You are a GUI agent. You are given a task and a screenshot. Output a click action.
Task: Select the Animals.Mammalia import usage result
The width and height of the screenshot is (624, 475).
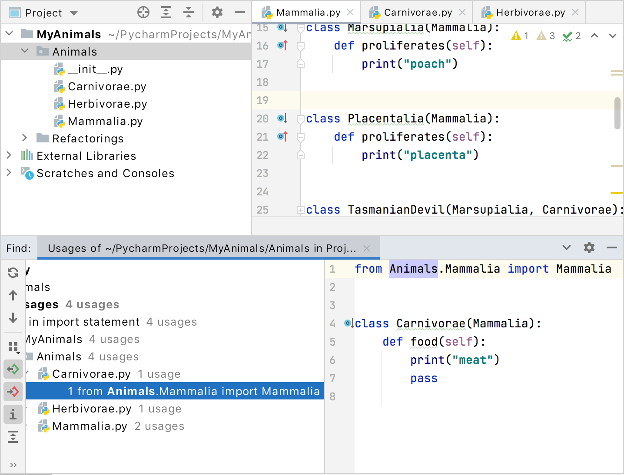coord(193,391)
